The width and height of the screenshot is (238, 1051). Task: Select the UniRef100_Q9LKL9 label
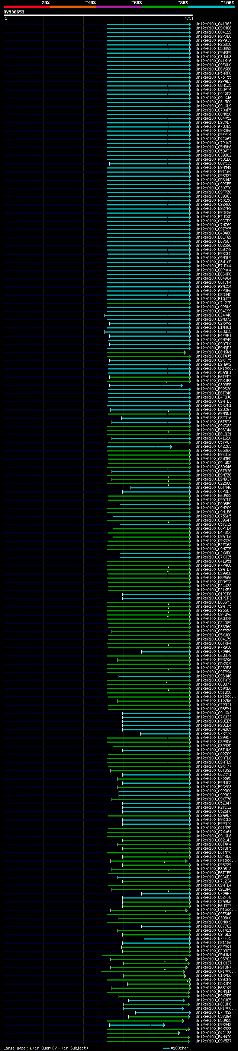[213, 106]
